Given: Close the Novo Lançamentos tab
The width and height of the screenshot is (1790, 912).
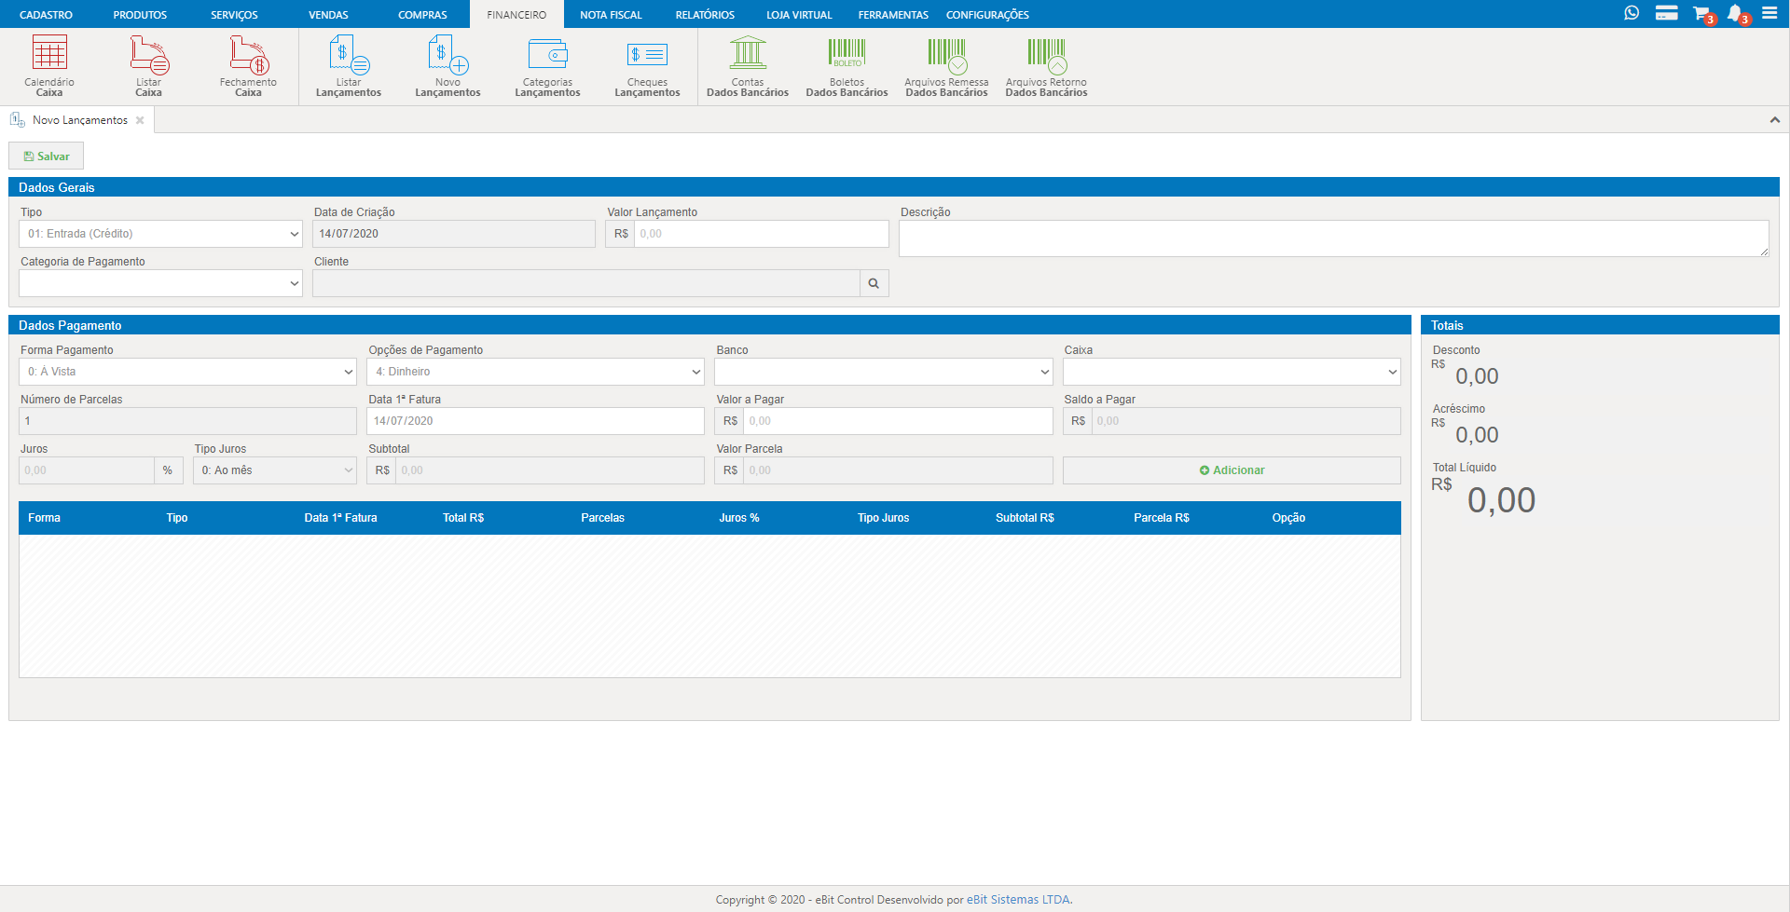Looking at the screenshot, I should click(140, 120).
